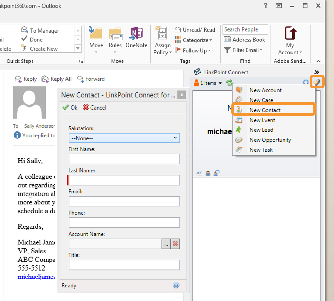This screenshot has width=334, height=301.
Task: Open Assign Policy menu
Action: coord(162,41)
